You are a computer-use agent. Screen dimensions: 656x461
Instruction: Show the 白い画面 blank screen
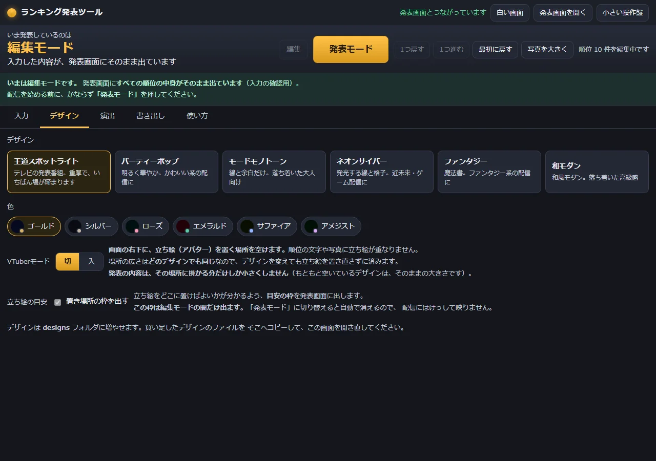click(x=510, y=13)
